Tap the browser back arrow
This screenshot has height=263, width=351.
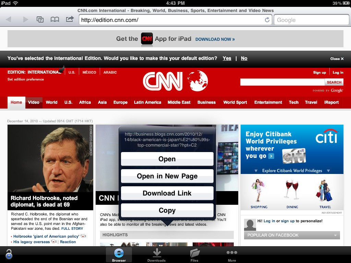[x=9, y=20]
